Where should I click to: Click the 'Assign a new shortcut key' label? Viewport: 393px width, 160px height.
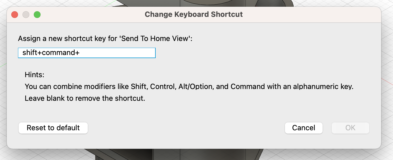coord(68,38)
